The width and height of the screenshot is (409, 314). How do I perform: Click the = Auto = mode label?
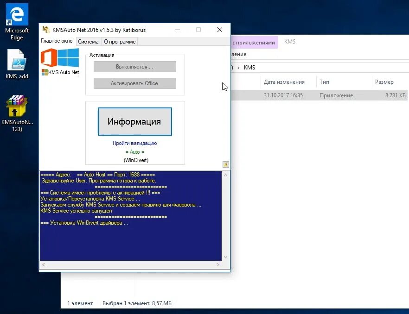pyautogui.click(x=135, y=151)
